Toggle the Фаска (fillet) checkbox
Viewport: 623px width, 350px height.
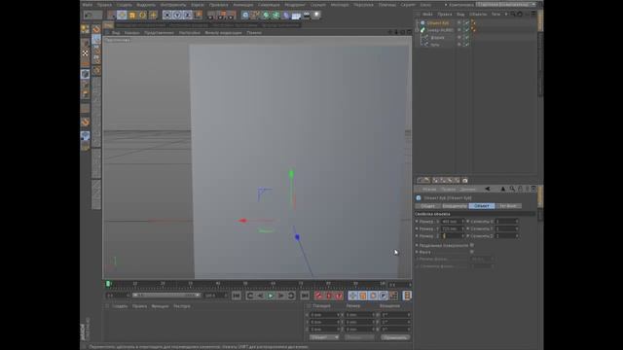point(471,252)
